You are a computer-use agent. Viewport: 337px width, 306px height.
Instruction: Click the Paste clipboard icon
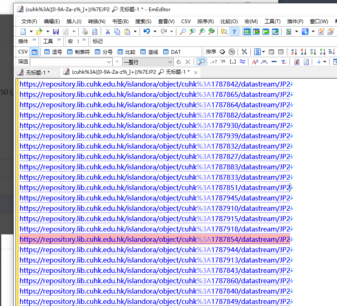click(x=127, y=32)
